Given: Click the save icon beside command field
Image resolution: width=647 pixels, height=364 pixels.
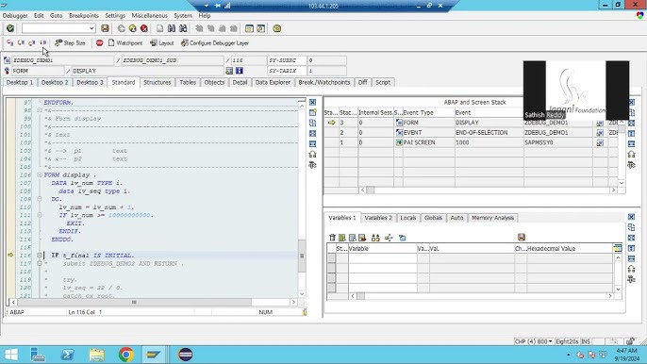Looking at the screenshot, I should tap(105, 28).
